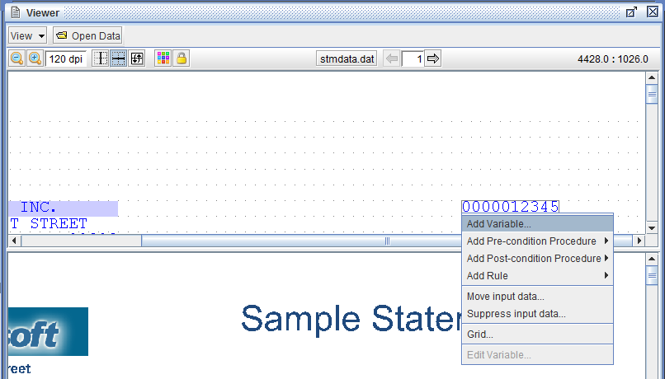Open Add Post-condition Procedure submenu
The width and height of the screenshot is (665, 379).
click(x=537, y=259)
